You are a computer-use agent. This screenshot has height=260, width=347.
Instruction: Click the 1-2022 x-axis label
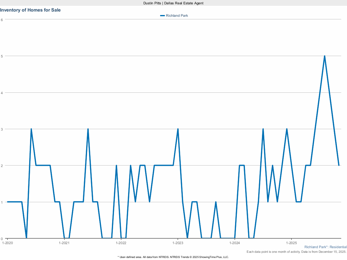click(121, 243)
